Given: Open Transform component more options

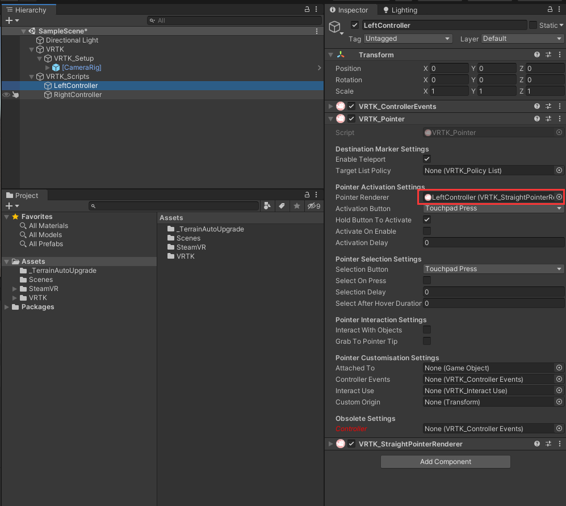Looking at the screenshot, I should 560,54.
